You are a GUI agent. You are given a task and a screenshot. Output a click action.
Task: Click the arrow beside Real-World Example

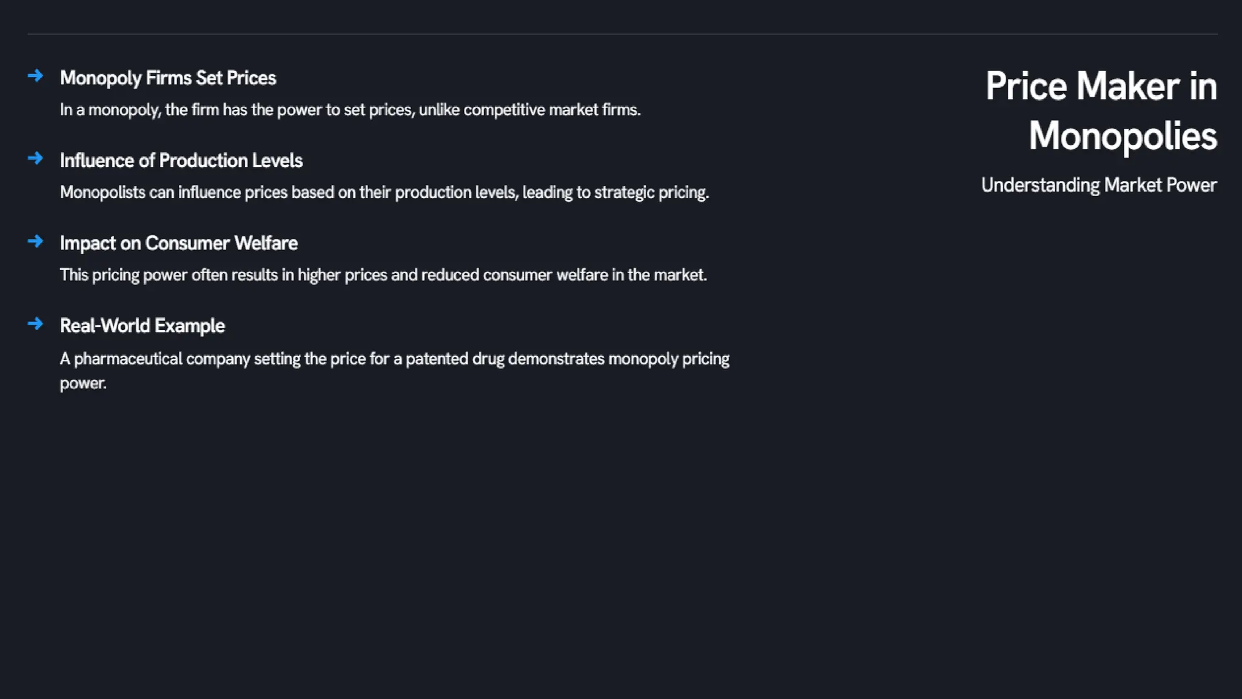(35, 323)
